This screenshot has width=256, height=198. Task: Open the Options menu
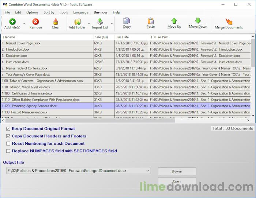pyautogui.click(x=32, y=12)
